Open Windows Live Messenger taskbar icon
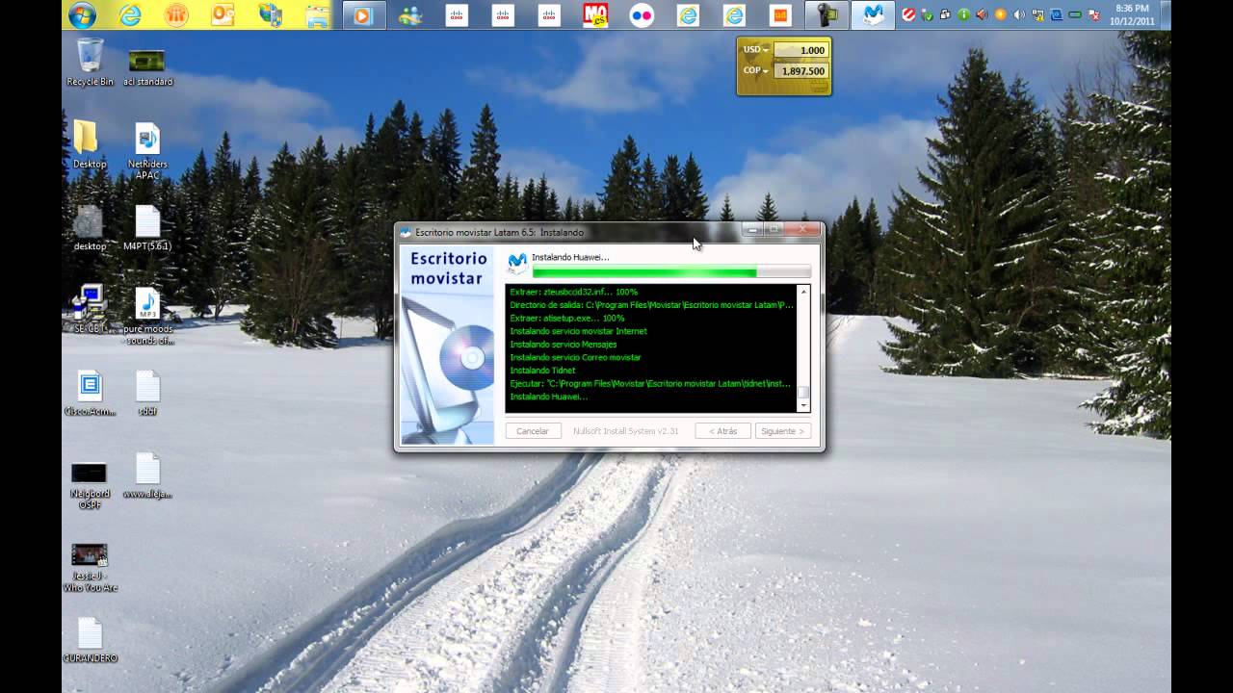 410,15
